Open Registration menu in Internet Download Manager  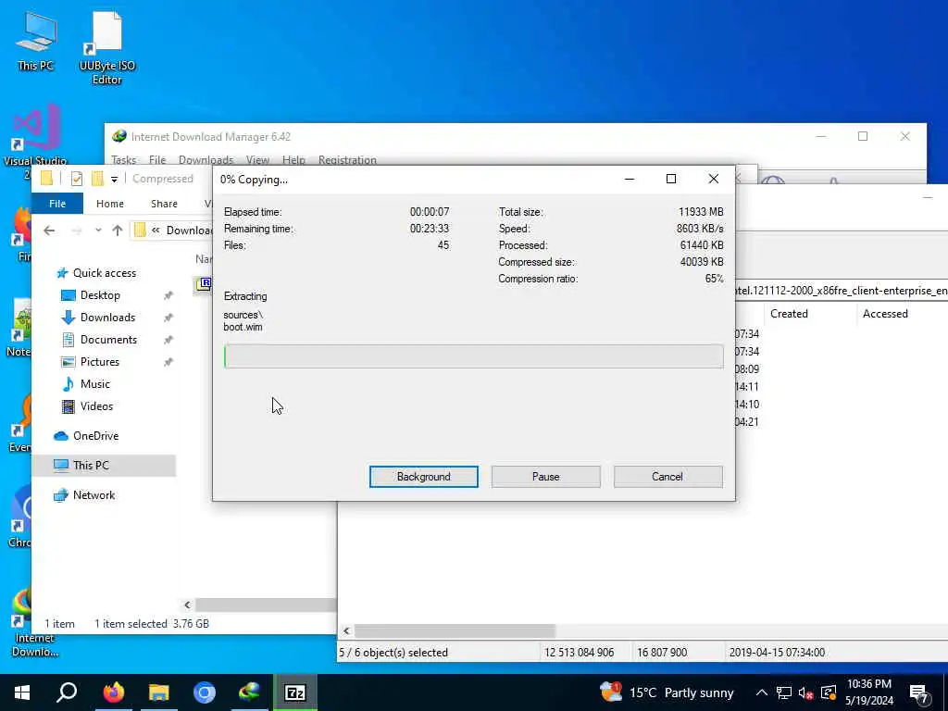[x=347, y=159]
